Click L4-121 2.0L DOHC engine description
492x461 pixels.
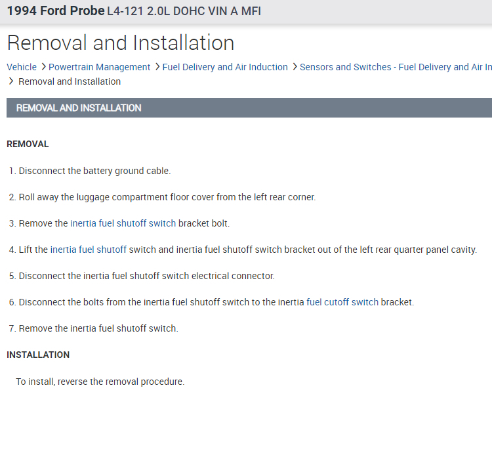click(184, 11)
